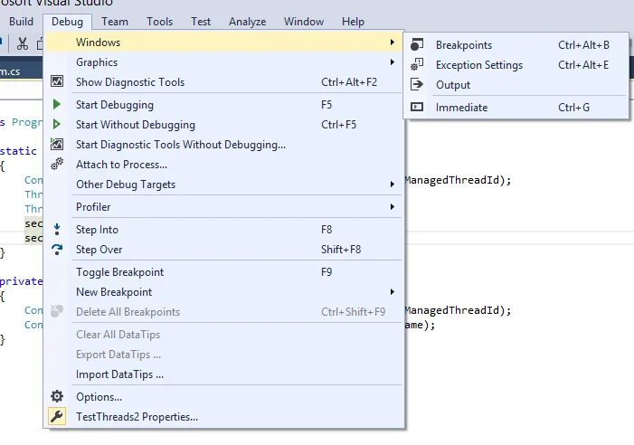Choose Show Diagnostic Tools
Image resolution: width=634 pixels, height=445 pixels.
click(x=223, y=81)
